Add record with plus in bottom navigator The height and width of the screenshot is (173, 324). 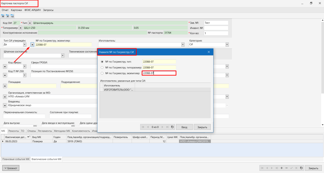click(281, 168)
